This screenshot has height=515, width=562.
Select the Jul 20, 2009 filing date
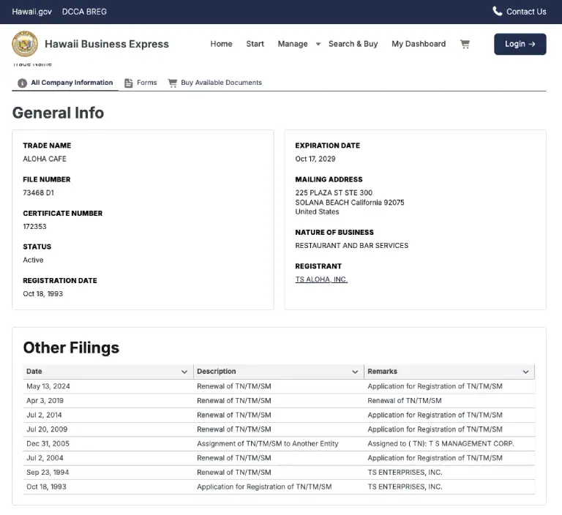pyautogui.click(x=47, y=429)
